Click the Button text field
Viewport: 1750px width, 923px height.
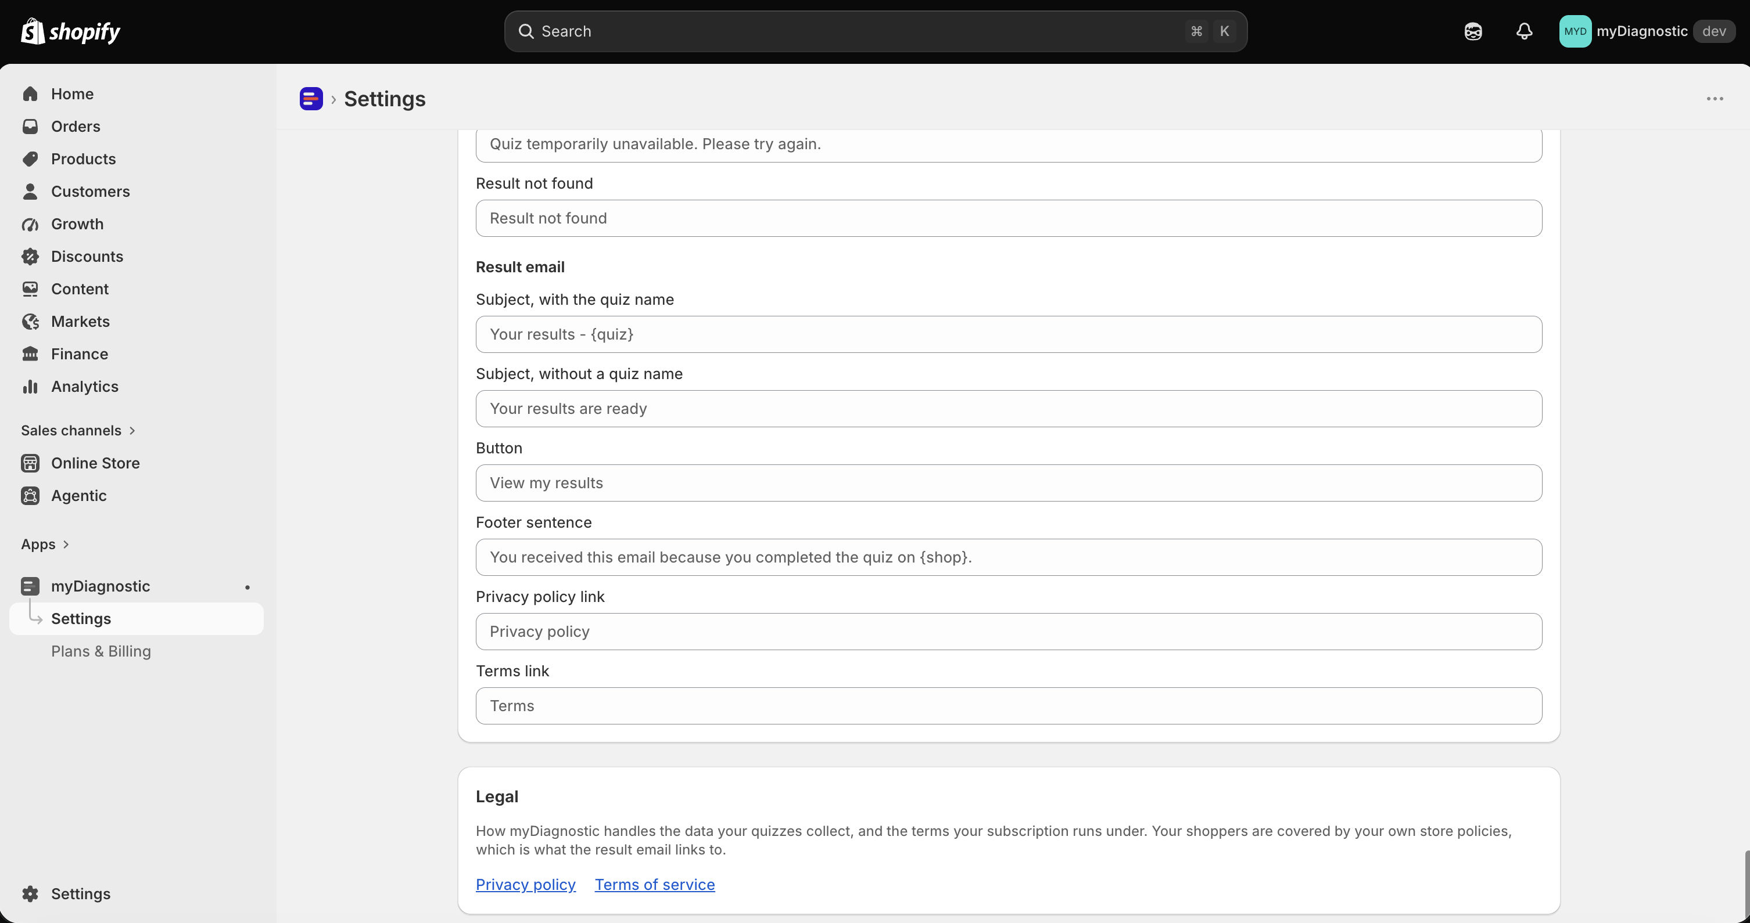click(1009, 483)
